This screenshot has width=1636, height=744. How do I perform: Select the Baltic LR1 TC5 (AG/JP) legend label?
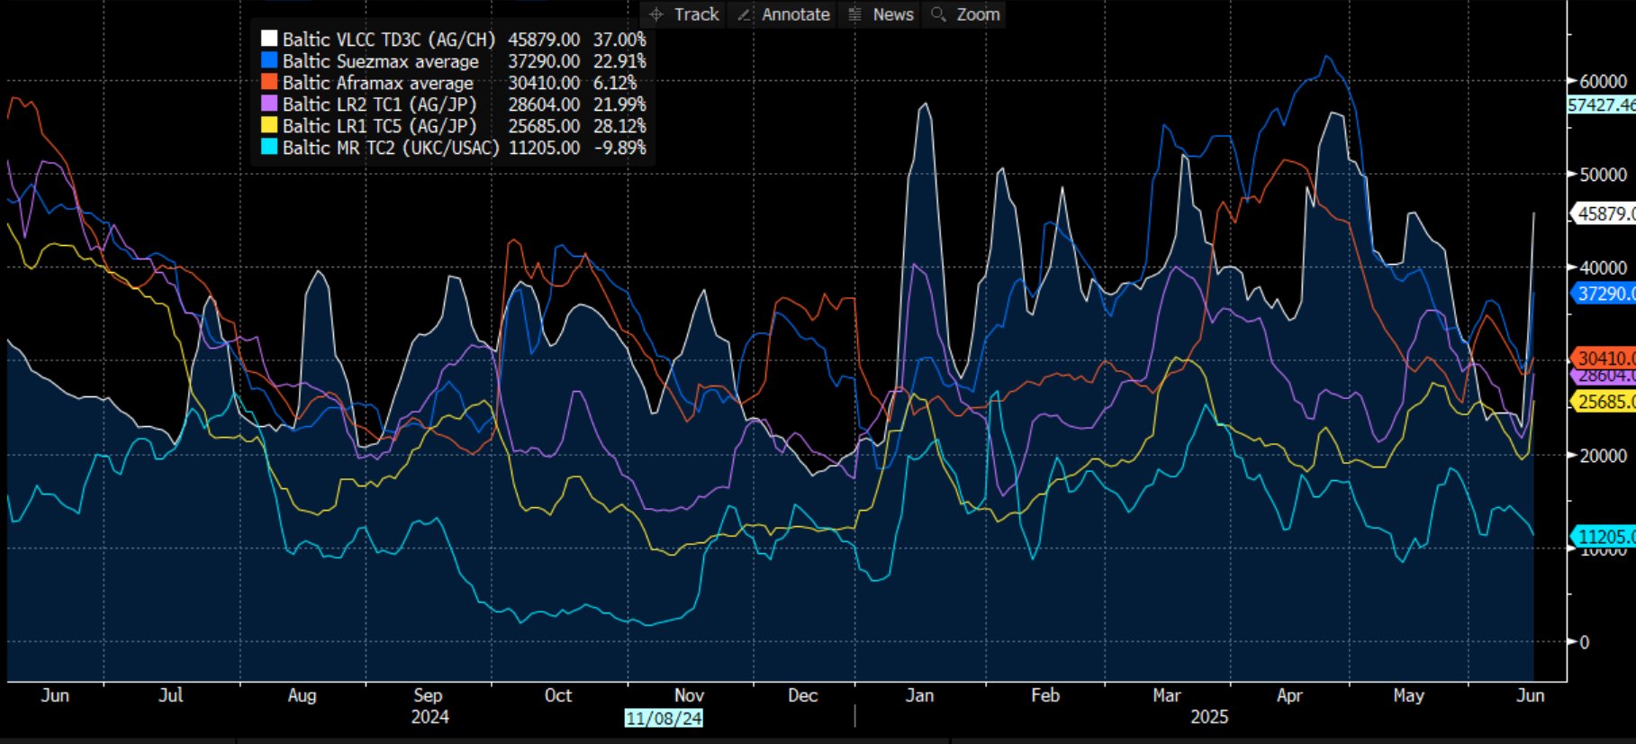[x=380, y=126]
